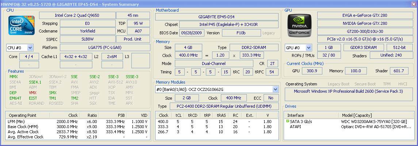The height and width of the screenshot is (146, 418).
Task: Click the CR value 2T
Action: click(x=273, y=64)
